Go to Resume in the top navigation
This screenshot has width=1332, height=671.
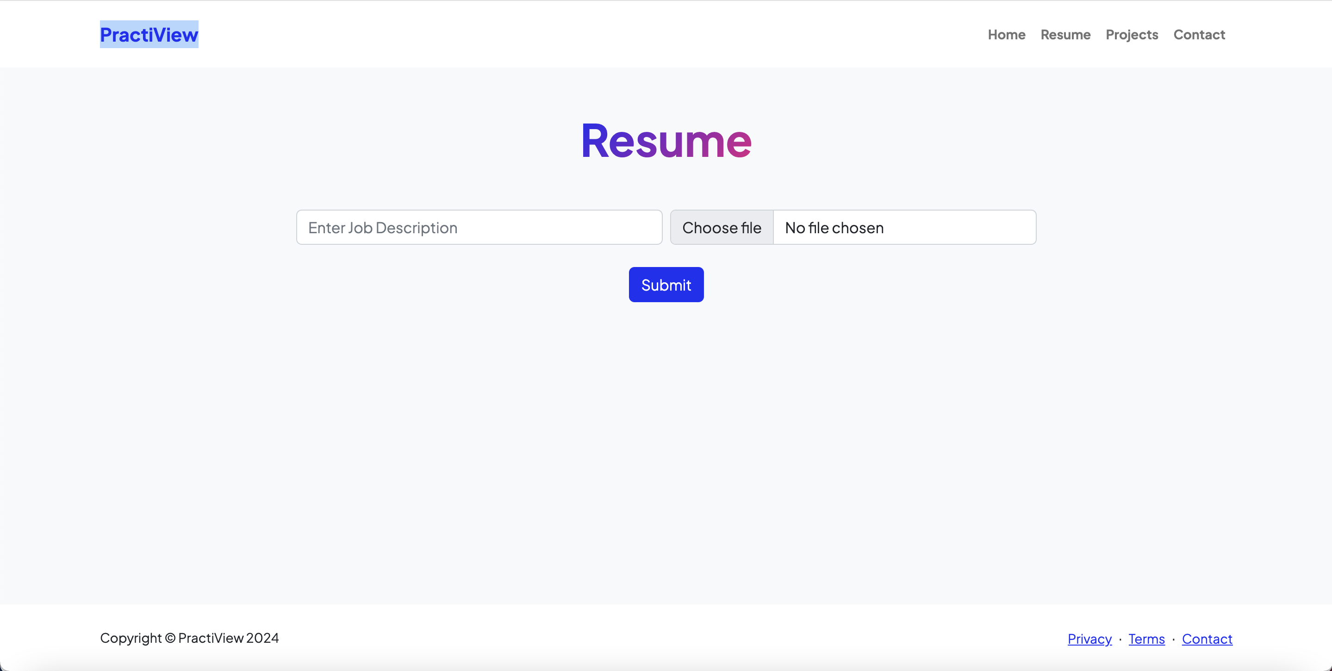(1065, 35)
